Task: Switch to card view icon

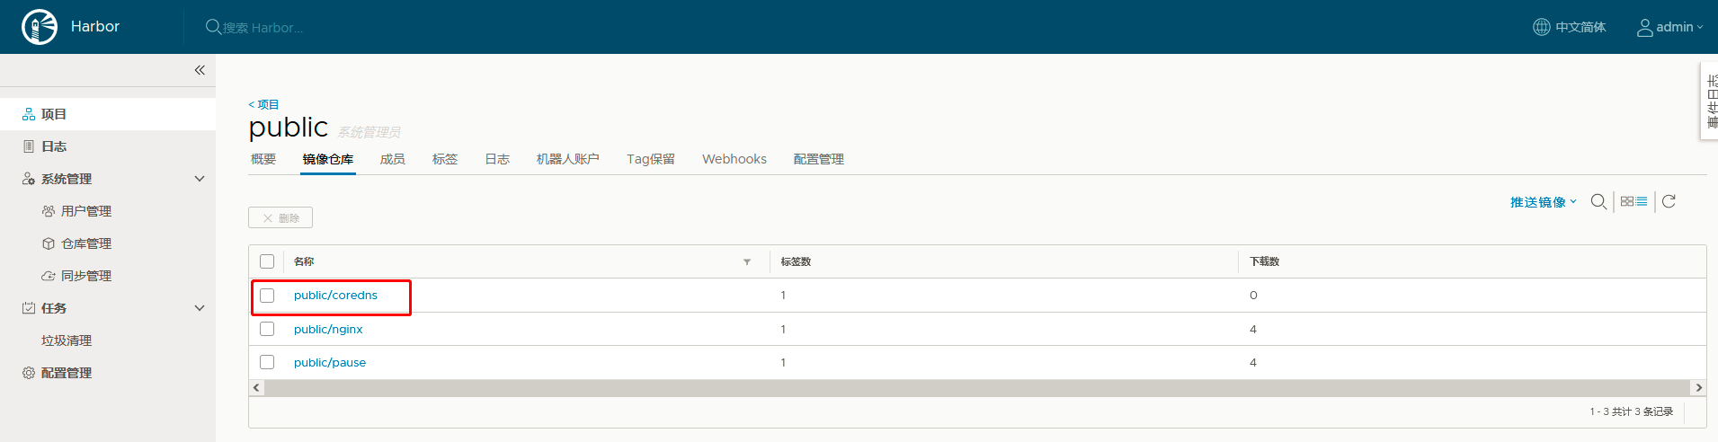Action: click(1627, 201)
